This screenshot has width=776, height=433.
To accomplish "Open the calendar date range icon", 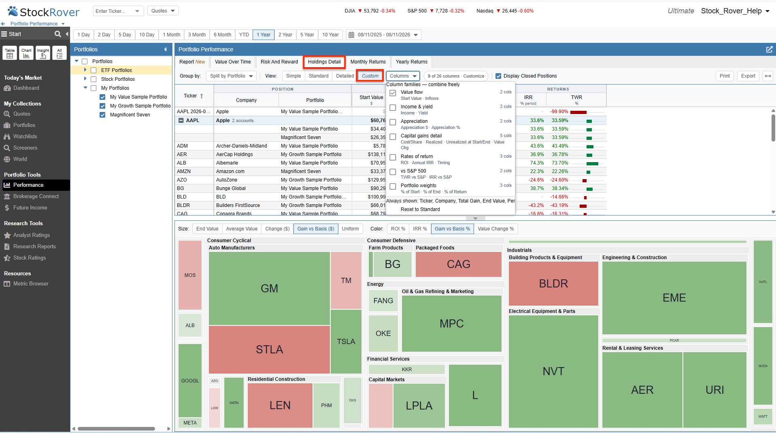I will point(351,35).
